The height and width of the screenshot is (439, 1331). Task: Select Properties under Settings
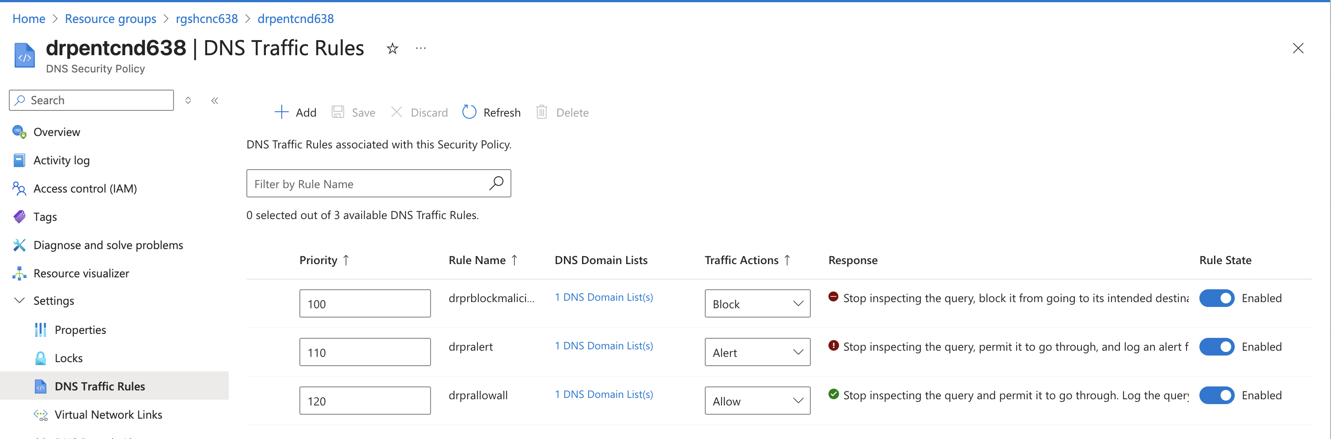(x=81, y=329)
